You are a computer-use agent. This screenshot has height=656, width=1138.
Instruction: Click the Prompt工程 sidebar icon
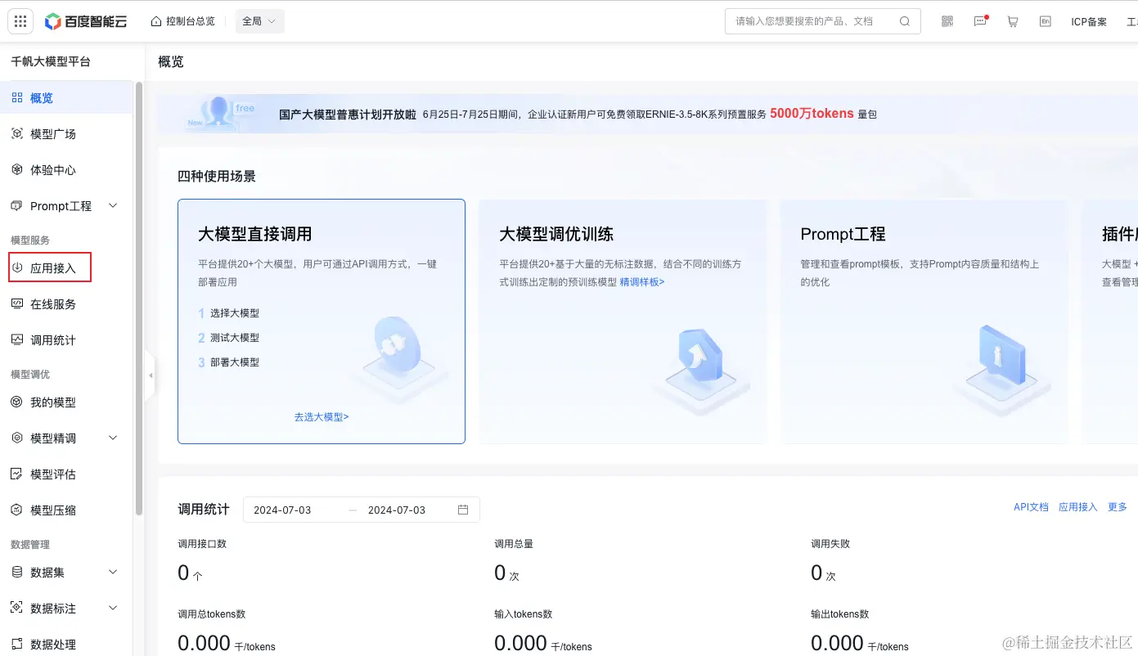16,205
